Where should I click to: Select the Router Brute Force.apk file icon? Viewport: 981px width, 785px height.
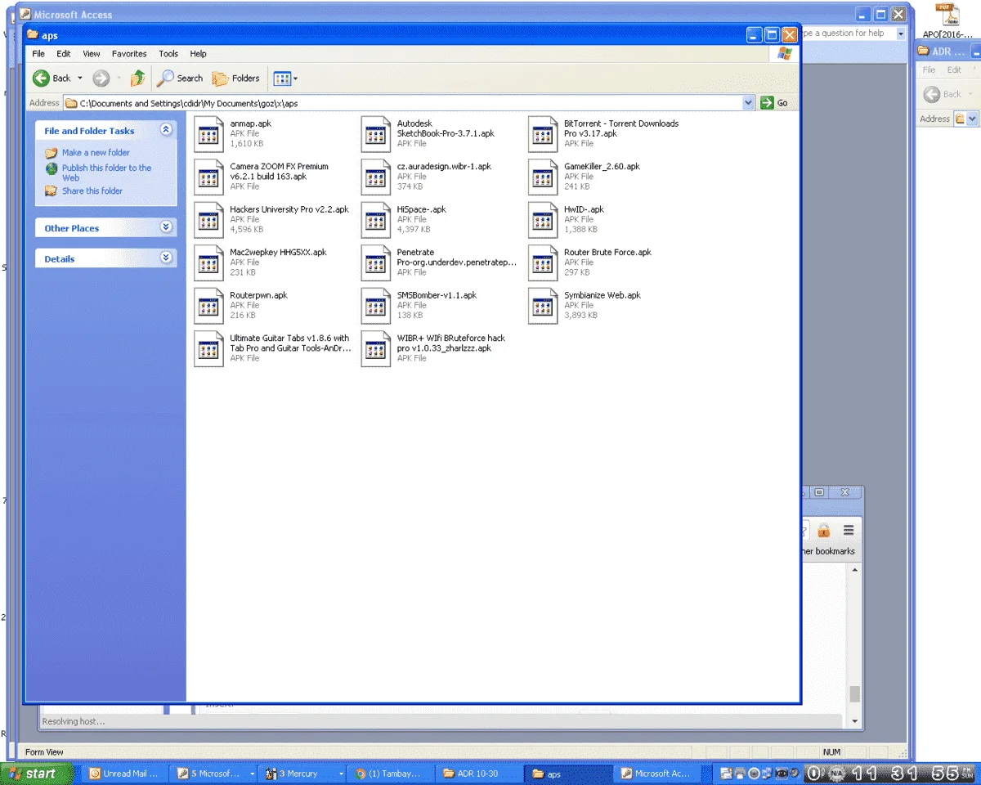click(543, 262)
